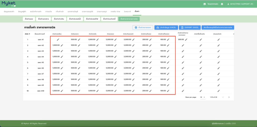The width and height of the screenshot is (257, 127).
Task: Edit the 100.00 value in row A10
Action: tap(168, 91)
